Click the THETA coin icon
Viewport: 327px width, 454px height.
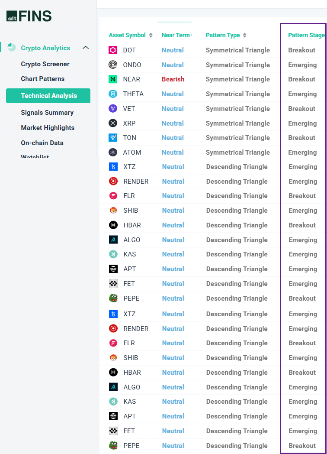click(x=113, y=94)
